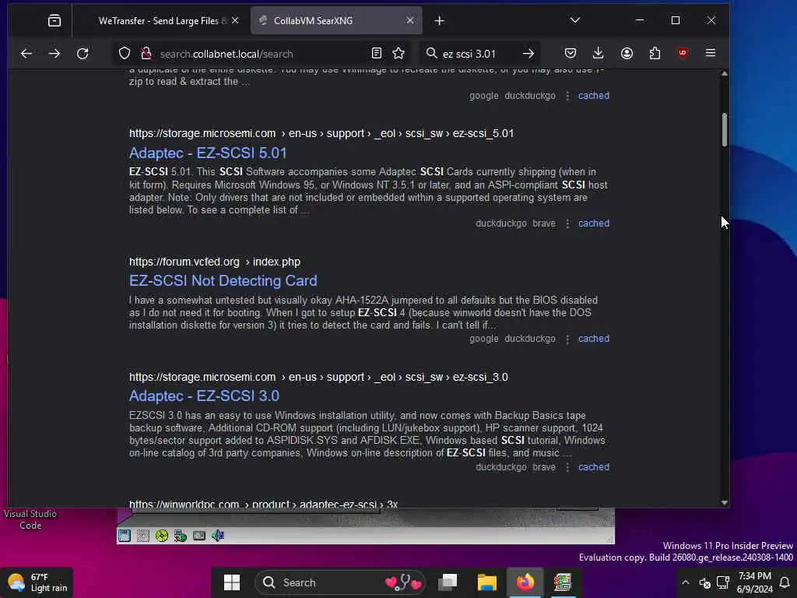Click network computers icon in background window
797x598 pixels.
(x=181, y=536)
